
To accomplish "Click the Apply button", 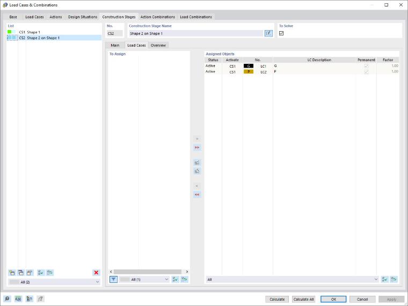I will pos(391,299).
